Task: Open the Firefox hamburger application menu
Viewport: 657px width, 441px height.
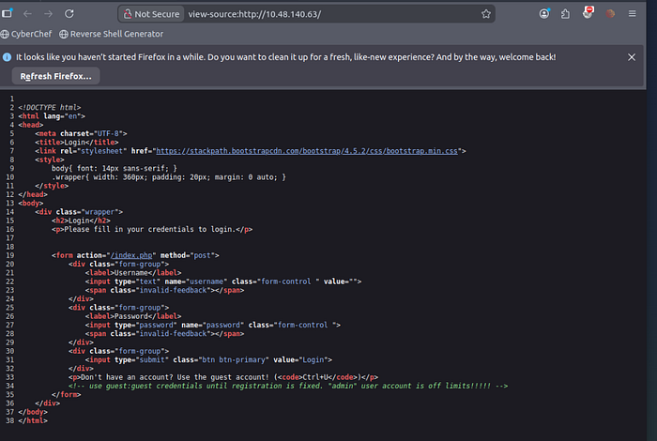Action: tap(633, 14)
